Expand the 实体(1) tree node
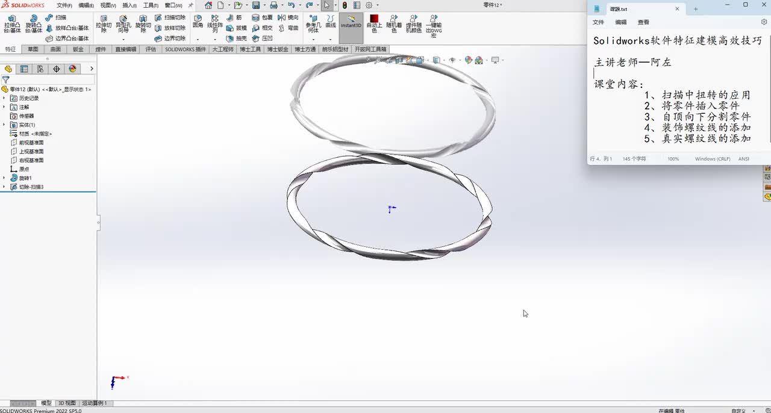The height and width of the screenshot is (413, 771). click(4, 125)
